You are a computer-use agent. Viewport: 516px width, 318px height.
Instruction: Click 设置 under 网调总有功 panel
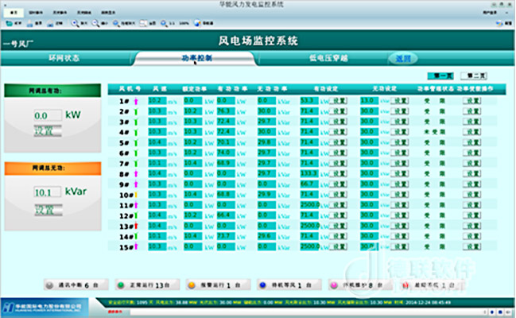pyautogui.click(x=45, y=131)
